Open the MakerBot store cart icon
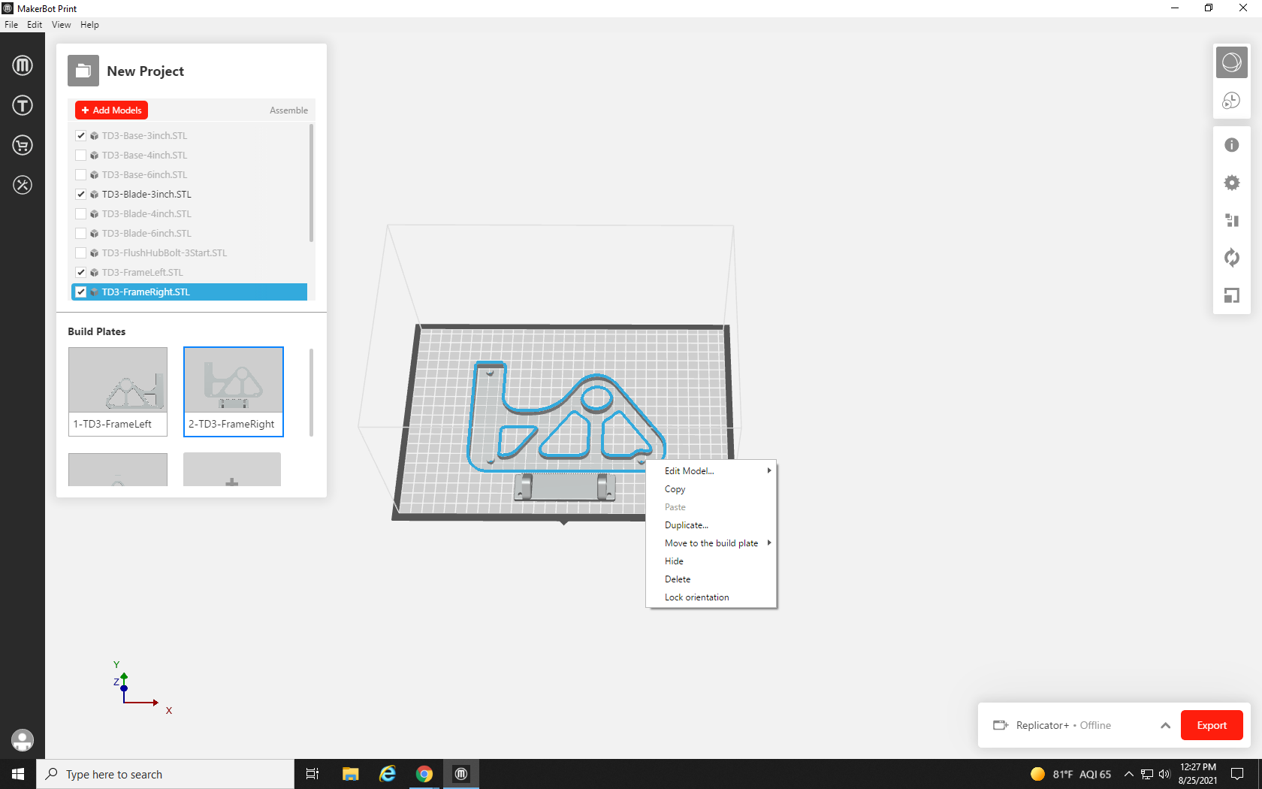The width and height of the screenshot is (1262, 789). click(23, 145)
